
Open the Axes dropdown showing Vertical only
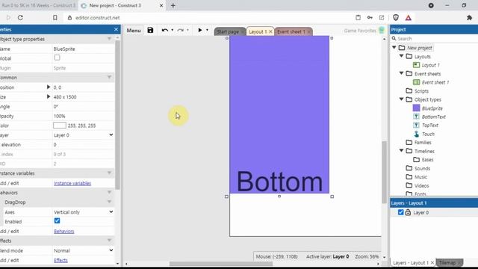pos(83,212)
